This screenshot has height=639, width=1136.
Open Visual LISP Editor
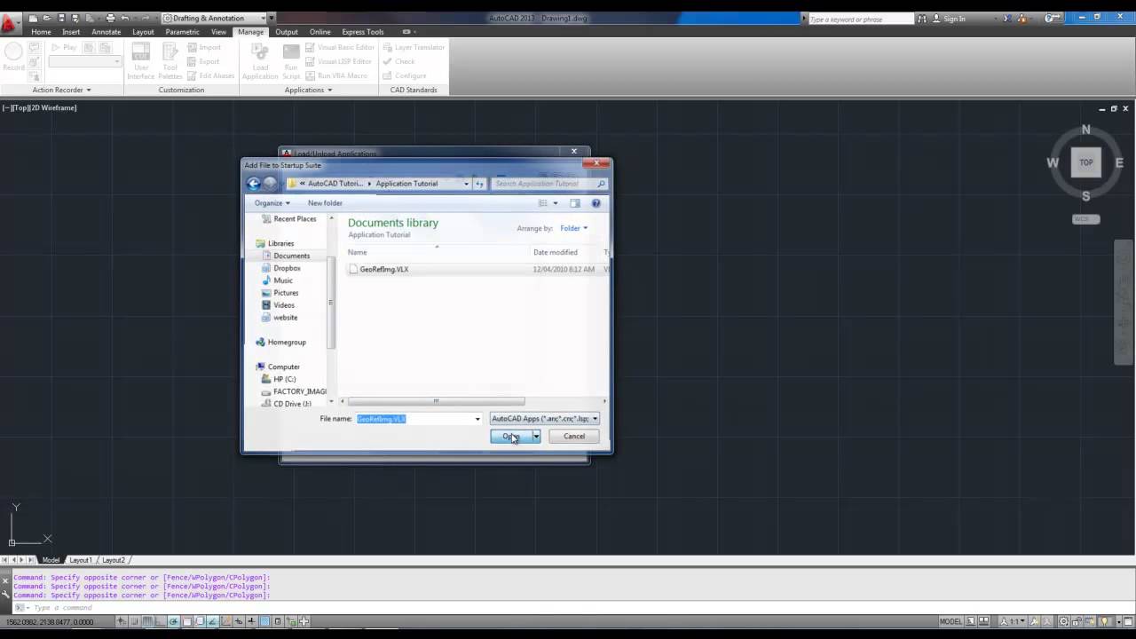point(338,61)
